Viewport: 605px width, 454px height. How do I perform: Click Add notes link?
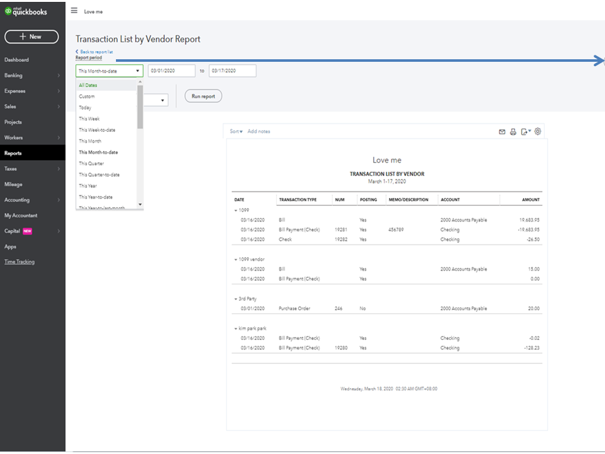click(258, 131)
